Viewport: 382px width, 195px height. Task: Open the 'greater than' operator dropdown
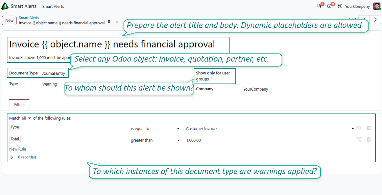point(155,140)
